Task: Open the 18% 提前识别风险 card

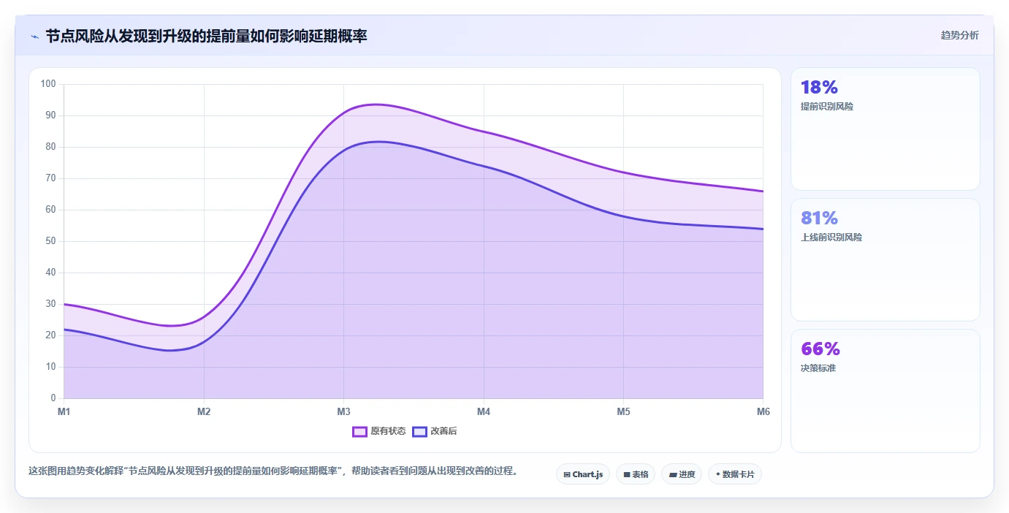Action: click(885, 129)
